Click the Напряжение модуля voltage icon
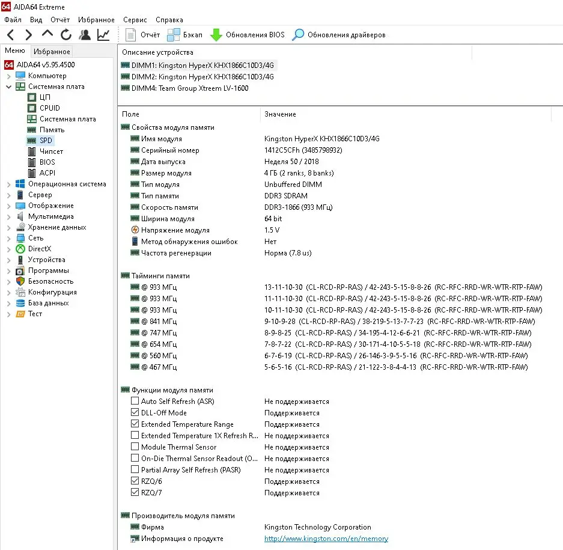 [x=135, y=230]
